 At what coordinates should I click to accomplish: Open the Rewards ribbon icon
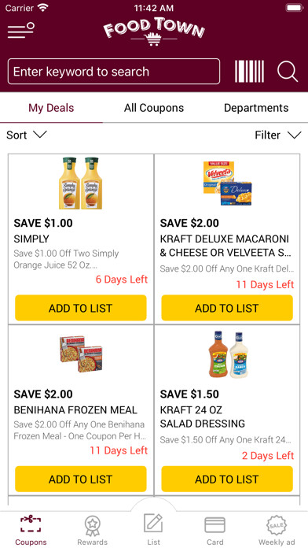click(x=93, y=526)
